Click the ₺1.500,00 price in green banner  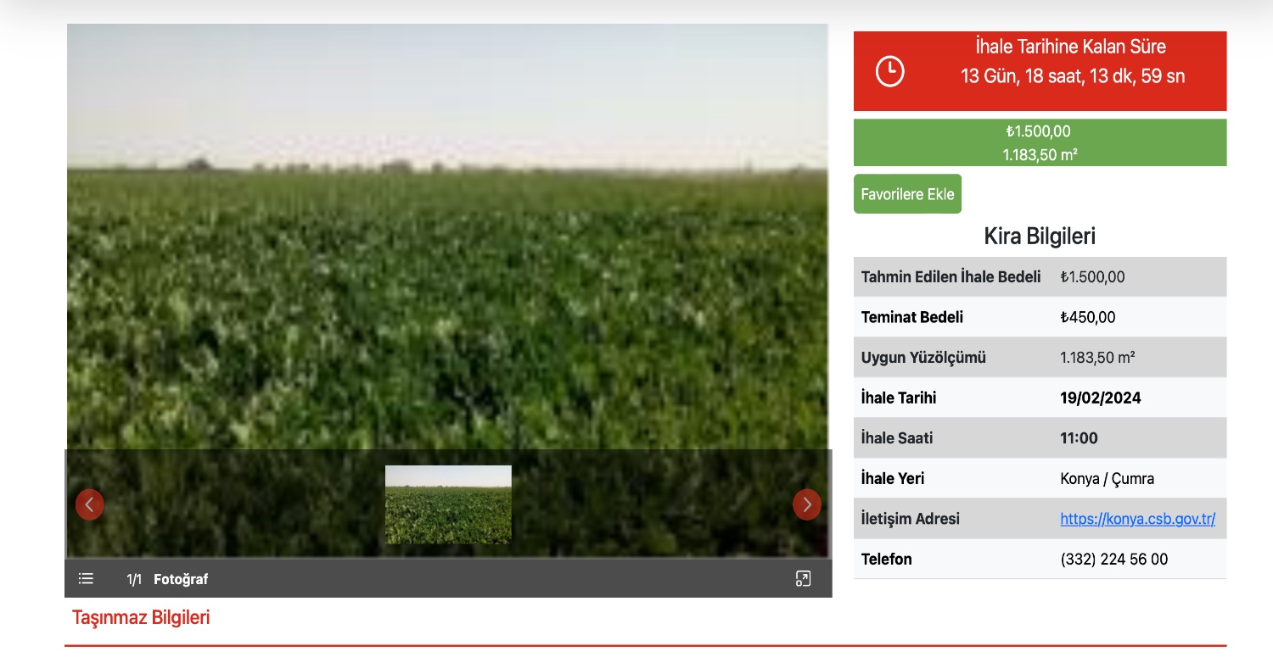pyautogui.click(x=1039, y=131)
